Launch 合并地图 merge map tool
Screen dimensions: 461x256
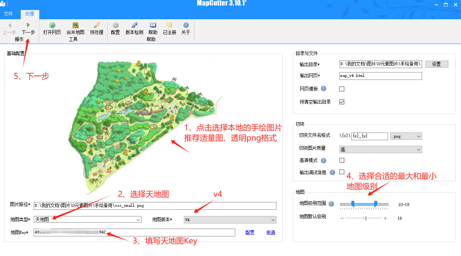pyautogui.click(x=76, y=28)
